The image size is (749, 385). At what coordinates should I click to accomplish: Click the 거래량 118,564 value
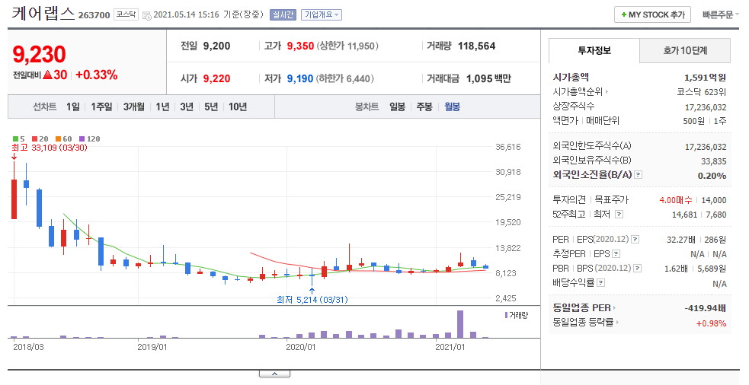click(476, 46)
